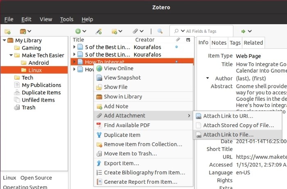Click the Advanced Search magnifier icon

(x=160, y=31)
